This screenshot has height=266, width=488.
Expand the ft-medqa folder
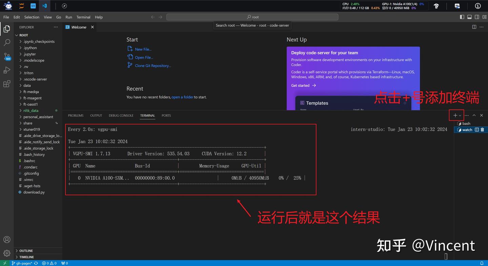pyautogui.click(x=38, y=92)
